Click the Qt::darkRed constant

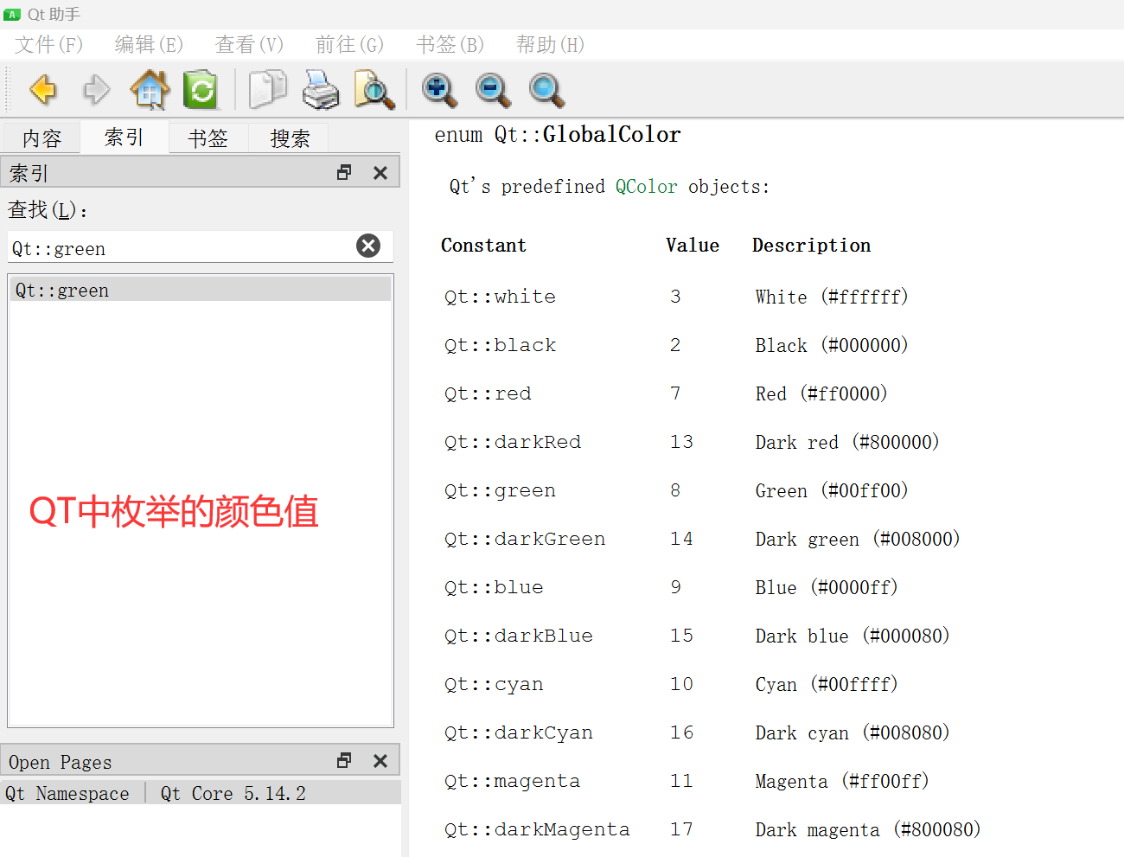(513, 442)
